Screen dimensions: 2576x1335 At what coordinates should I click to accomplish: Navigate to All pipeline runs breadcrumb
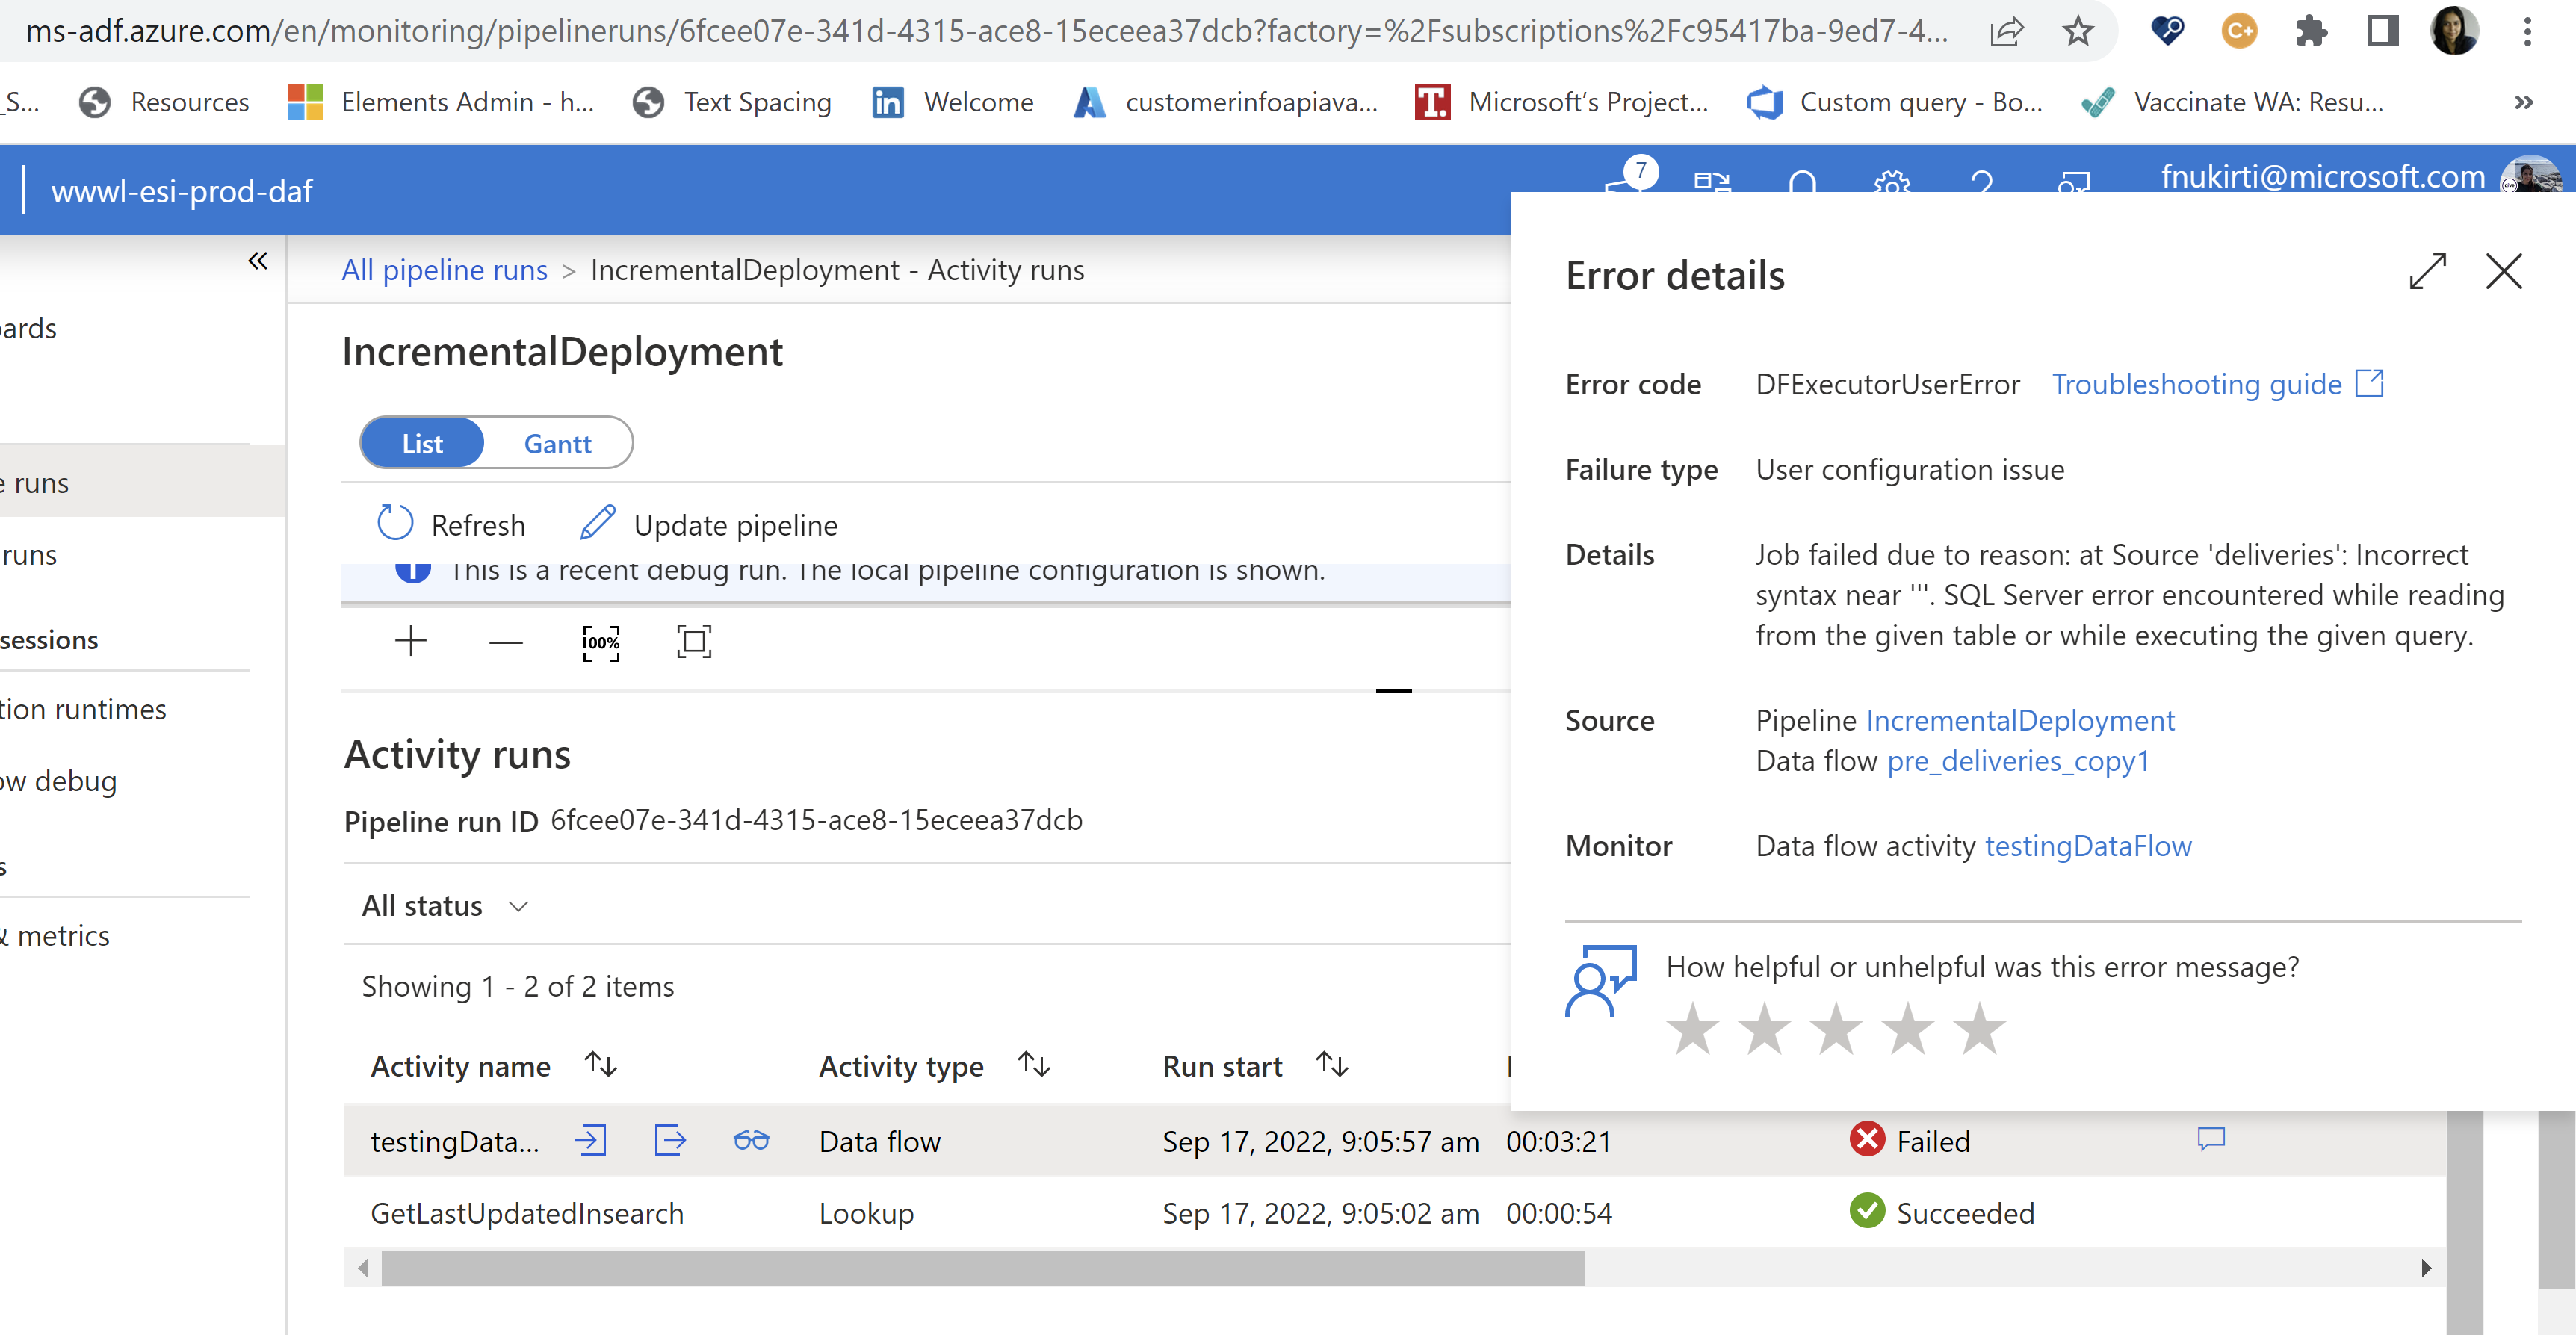444,270
